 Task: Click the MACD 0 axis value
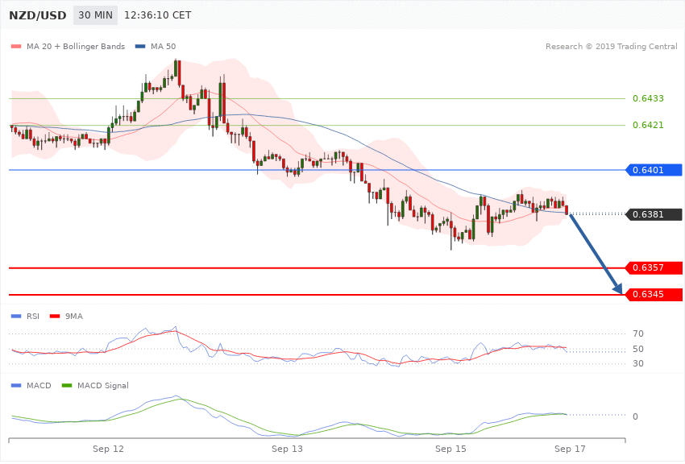[x=635, y=416]
